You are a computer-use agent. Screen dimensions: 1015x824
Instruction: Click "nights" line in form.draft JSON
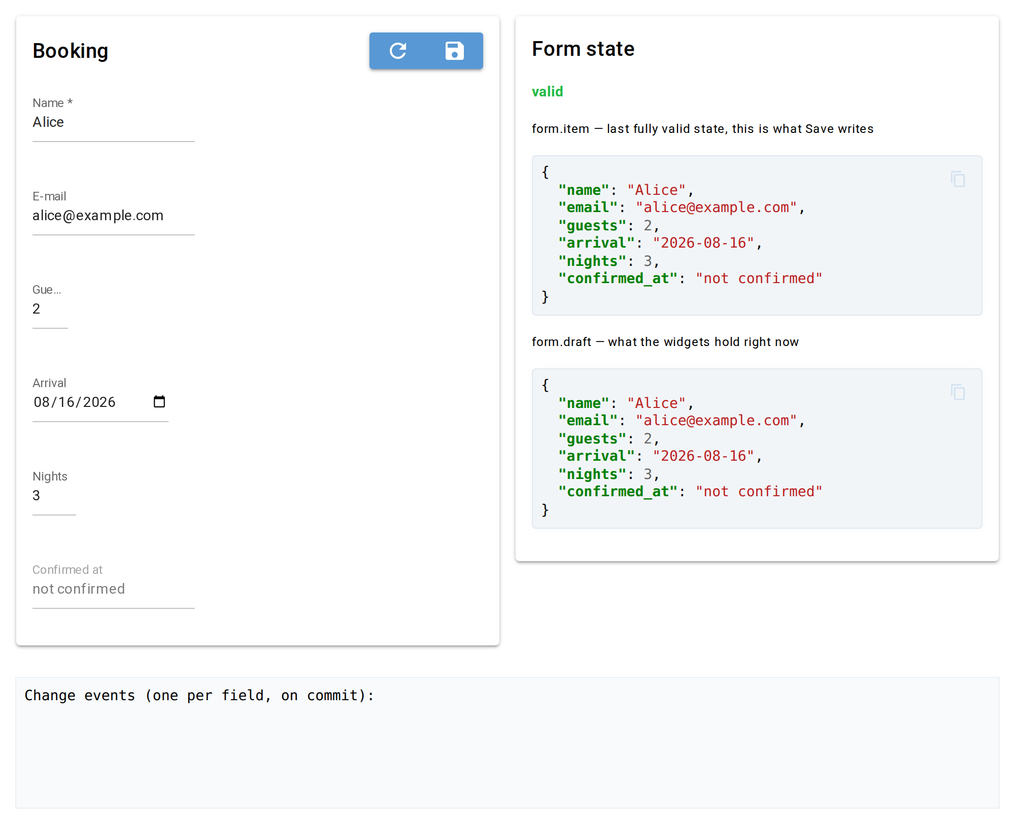click(609, 474)
